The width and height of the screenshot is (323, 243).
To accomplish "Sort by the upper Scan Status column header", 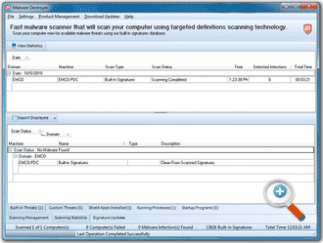I will [162, 67].
